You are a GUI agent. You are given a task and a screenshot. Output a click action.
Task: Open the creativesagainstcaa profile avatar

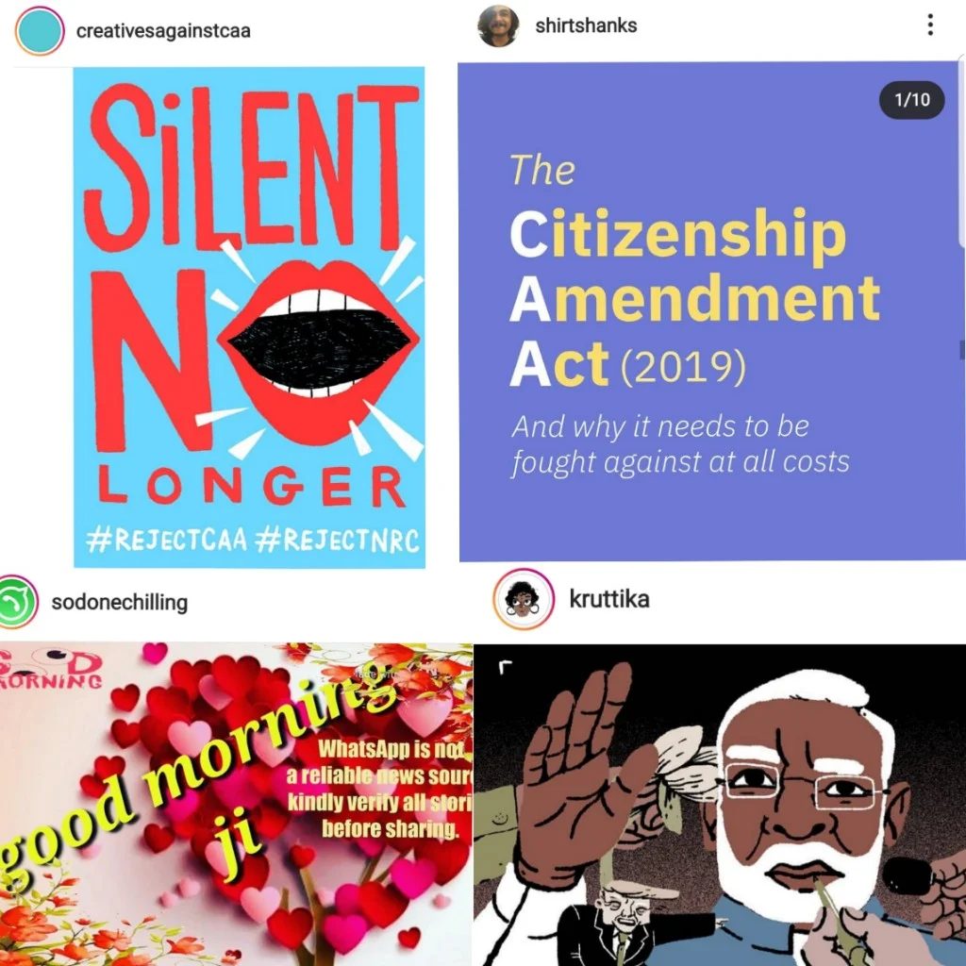[40, 31]
